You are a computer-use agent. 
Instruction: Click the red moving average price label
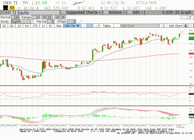[x=191, y=54]
